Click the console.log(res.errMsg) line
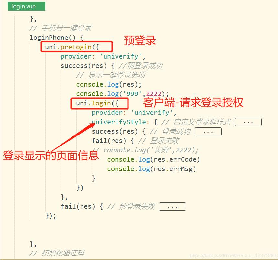Viewport: 278px width, 260px height. [x=151, y=169]
